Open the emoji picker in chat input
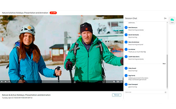The image size is (176, 109). click(165, 92)
